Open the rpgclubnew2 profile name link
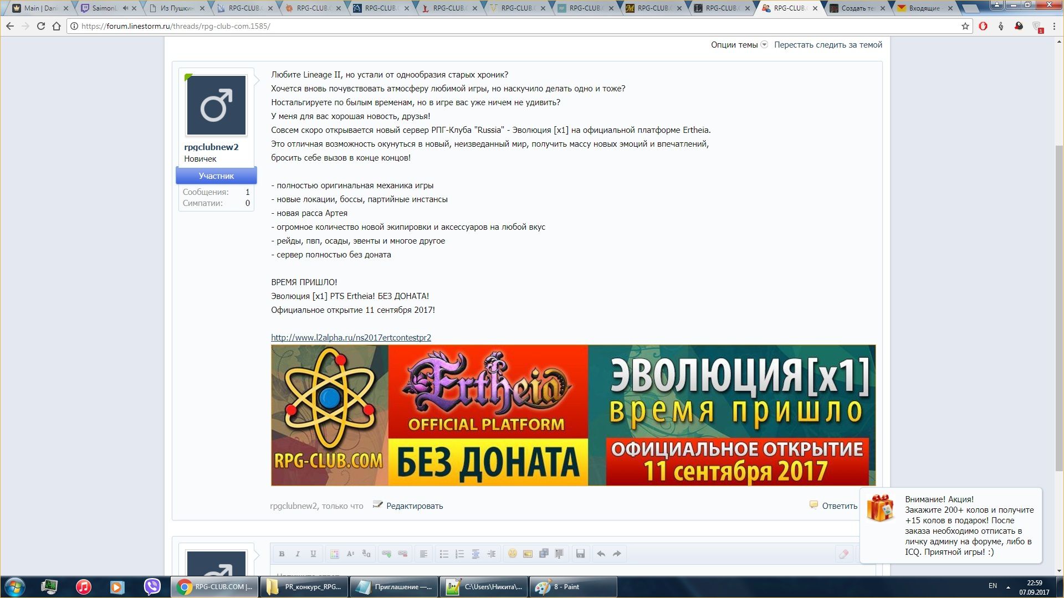Screen dimensions: 1064x598 point(211,147)
